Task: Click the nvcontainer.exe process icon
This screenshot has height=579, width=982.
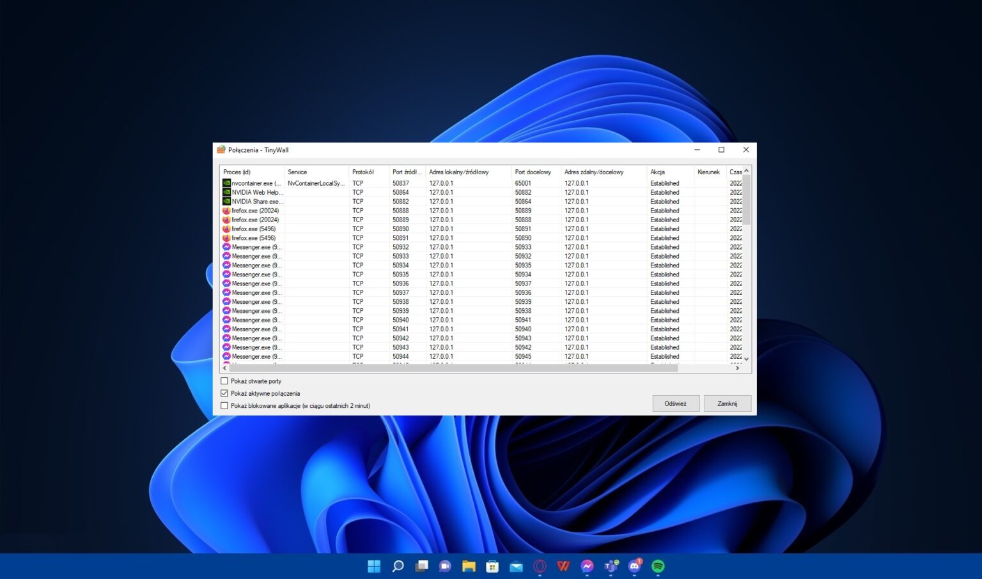Action: pos(226,183)
